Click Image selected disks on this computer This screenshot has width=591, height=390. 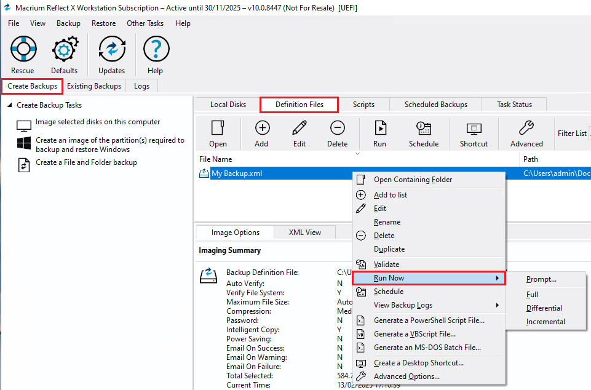[97, 122]
